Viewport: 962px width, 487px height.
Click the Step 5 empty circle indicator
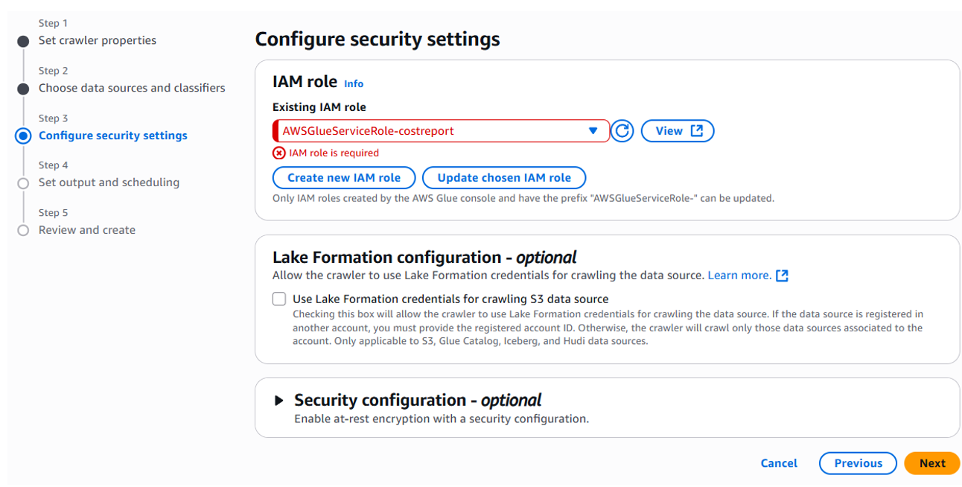23,230
